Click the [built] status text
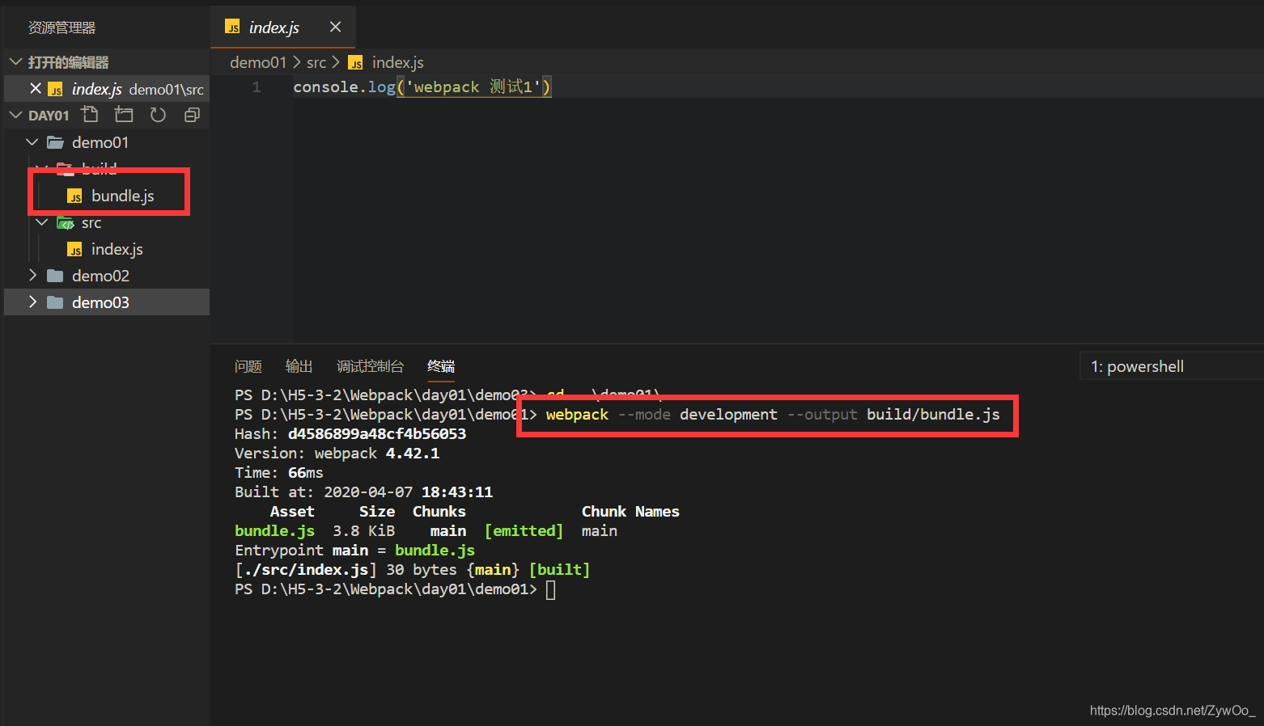The image size is (1264, 726). [x=559, y=569]
